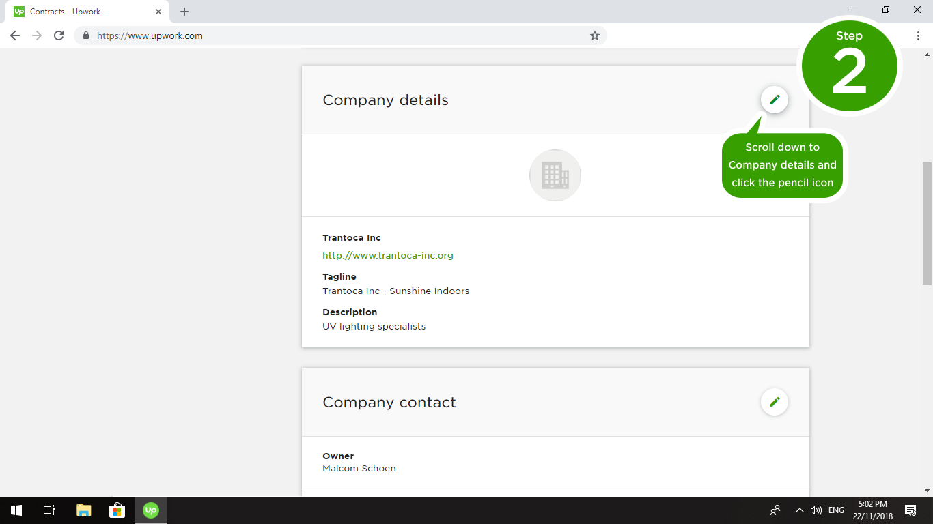This screenshot has height=524, width=933.
Task: Show hidden system tray icons
Action: [799, 510]
